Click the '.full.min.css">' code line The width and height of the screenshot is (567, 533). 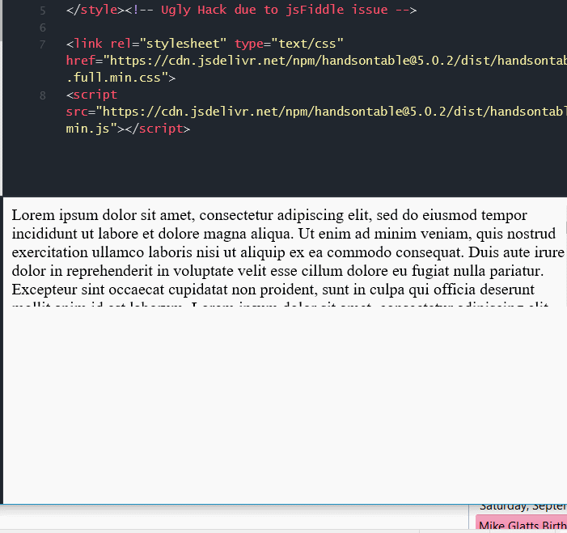(x=121, y=78)
